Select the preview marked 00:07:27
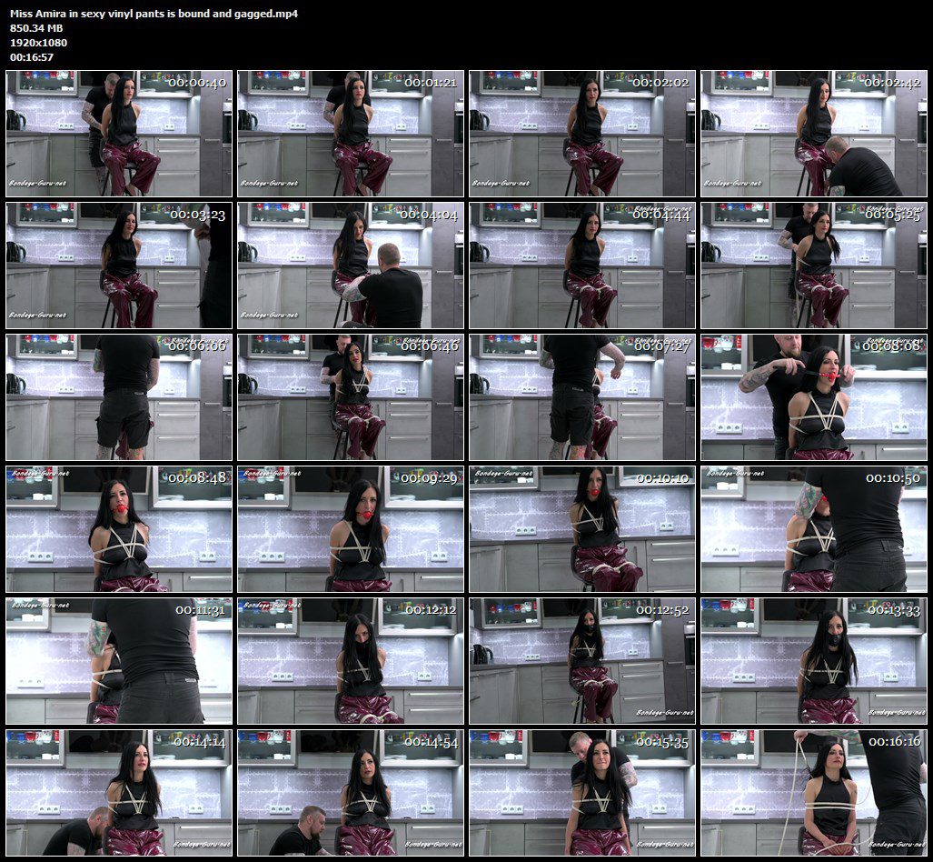The height and width of the screenshot is (862, 933). click(x=582, y=397)
